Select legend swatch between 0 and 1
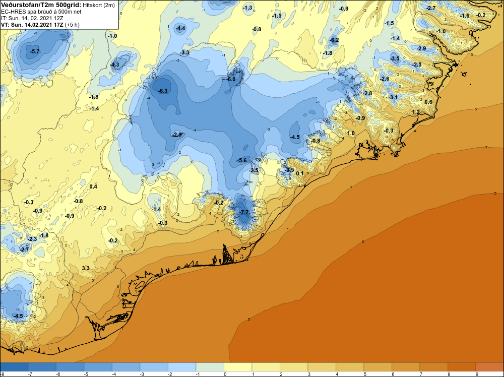The width and height of the screenshot is (504, 377). (x=238, y=367)
